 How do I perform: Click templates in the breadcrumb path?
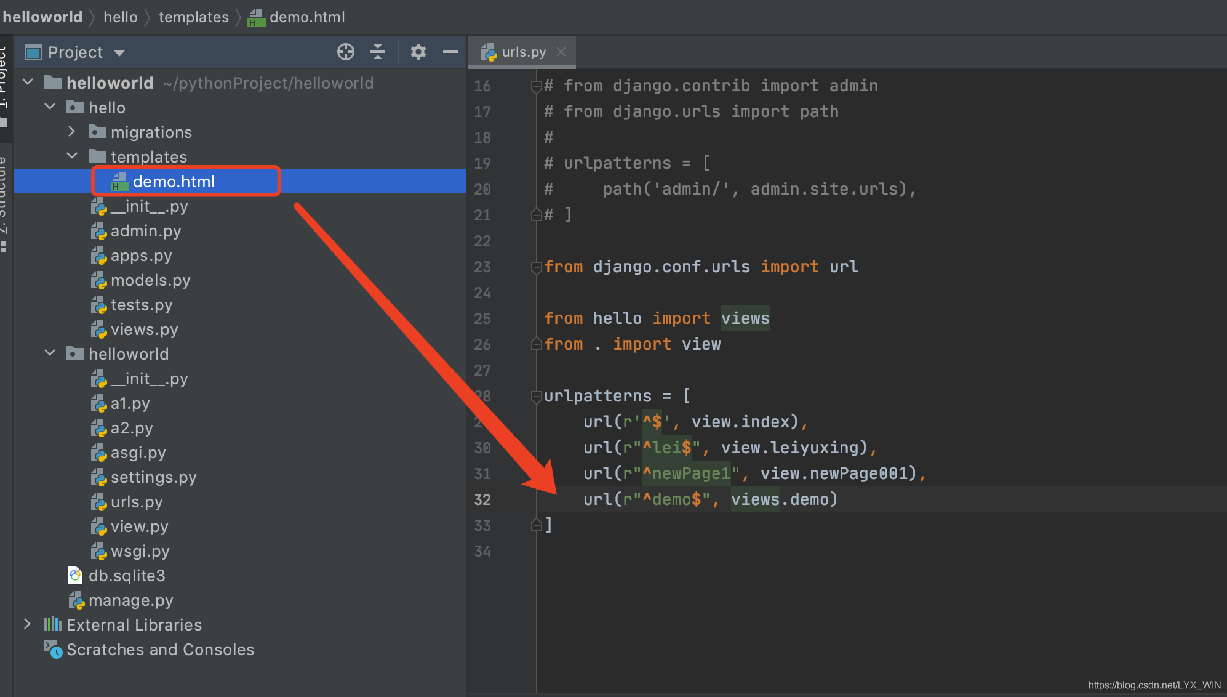point(193,17)
